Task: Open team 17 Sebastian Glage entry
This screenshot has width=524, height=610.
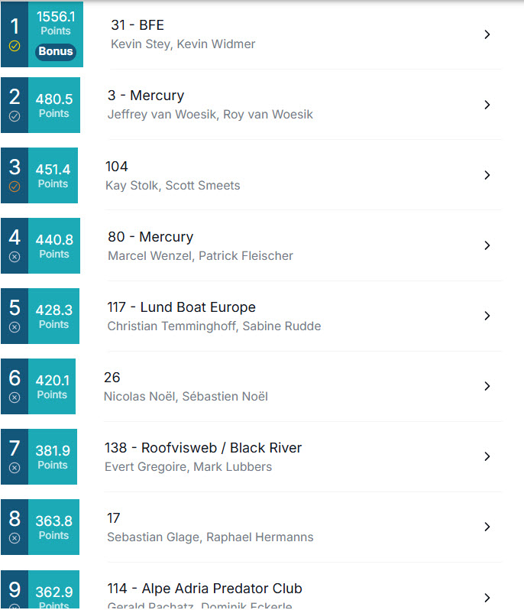Action: (210, 527)
